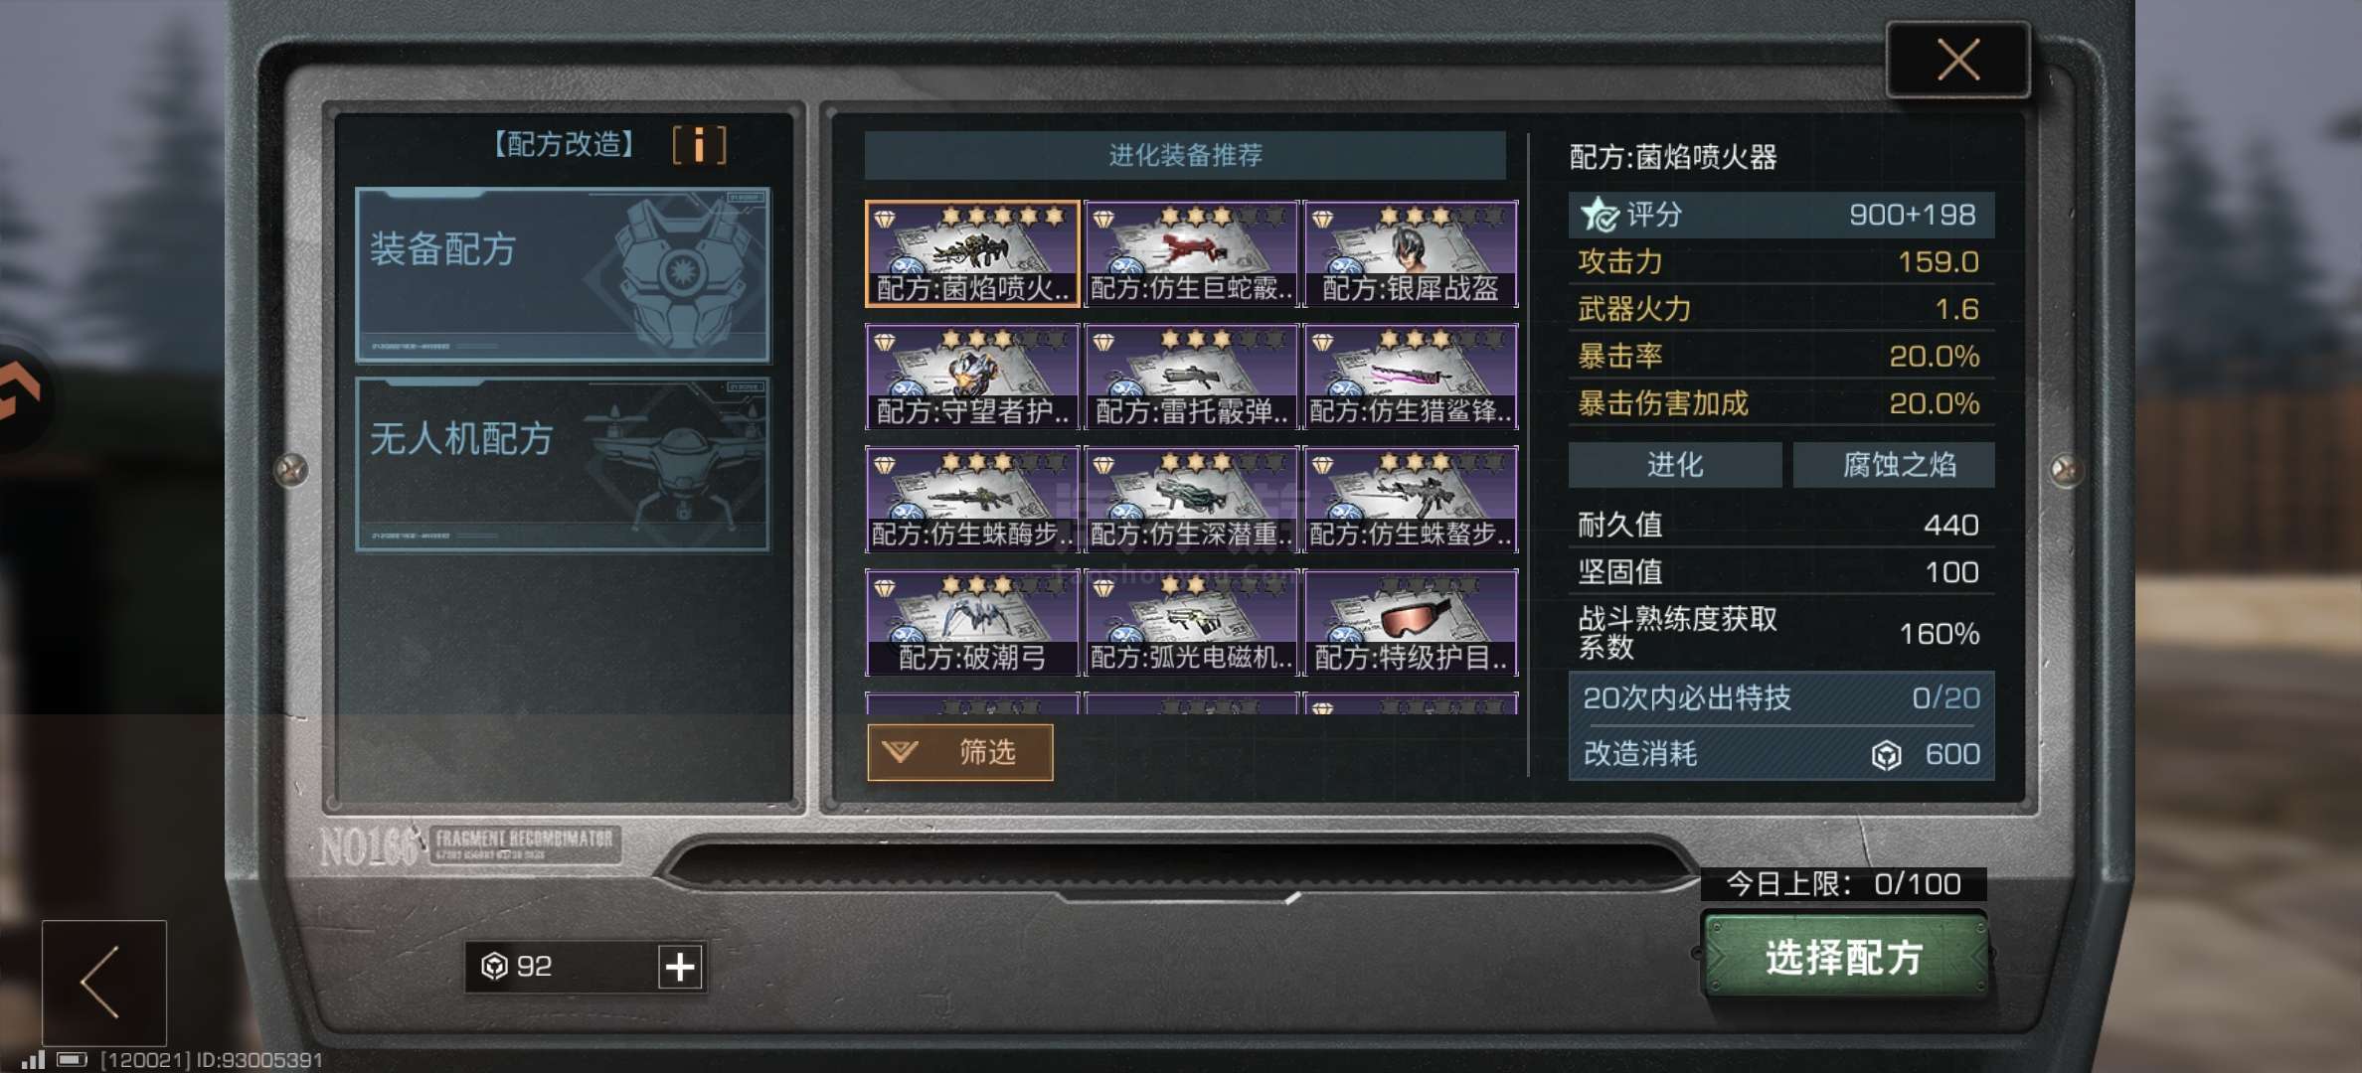
Task: Pick the 破潮弓 bow recipe
Action: 971,623
